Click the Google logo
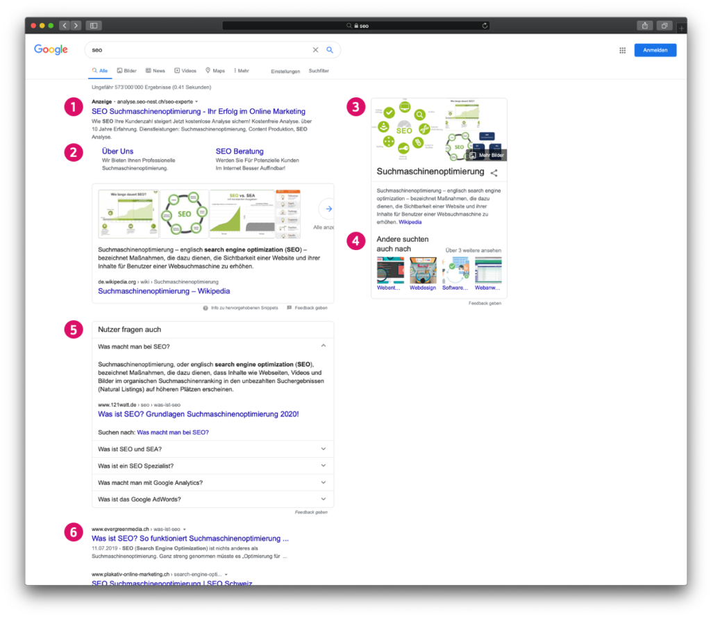The height and width of the screenshot is (617, 711). coord(51,49)
